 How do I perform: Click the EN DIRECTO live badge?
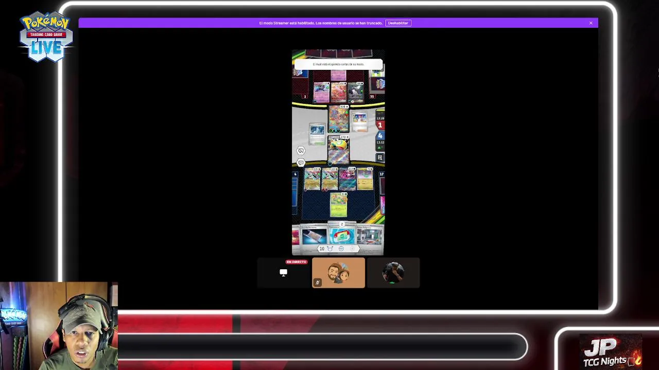(x=297, y=262)
